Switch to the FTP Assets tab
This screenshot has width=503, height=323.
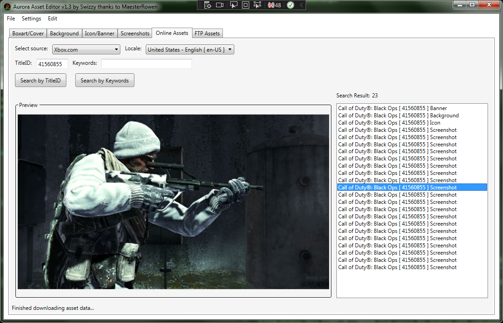207,33
